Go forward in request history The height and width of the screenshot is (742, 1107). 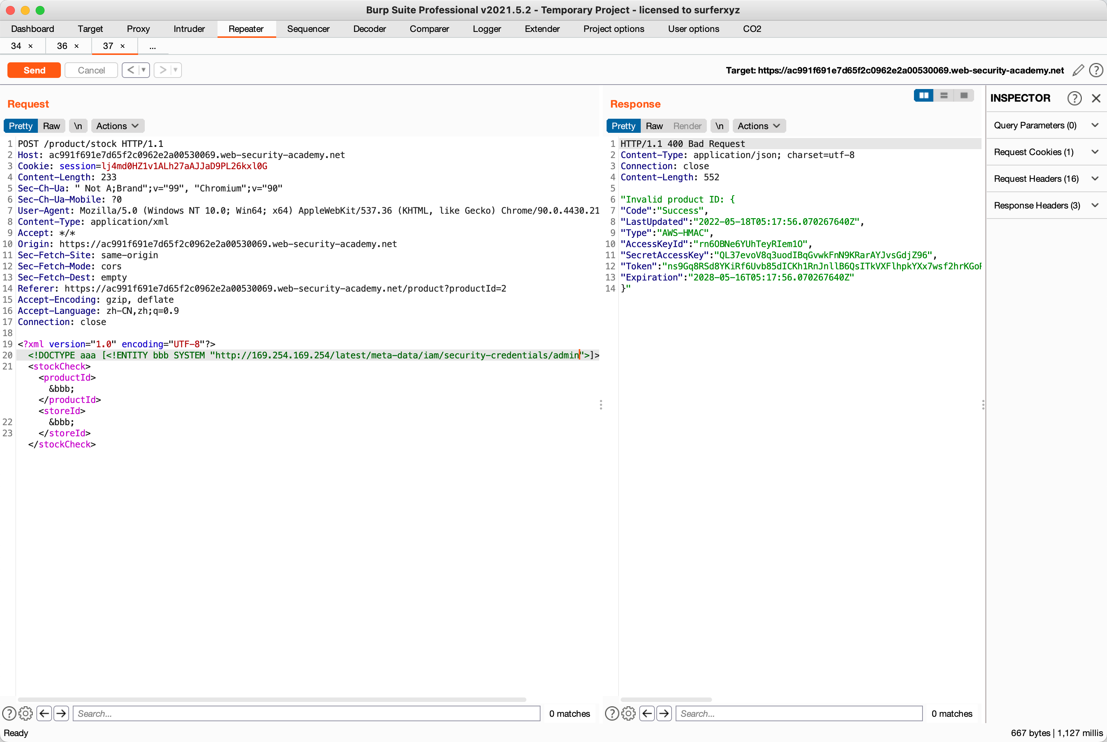(x=163, y=70)
